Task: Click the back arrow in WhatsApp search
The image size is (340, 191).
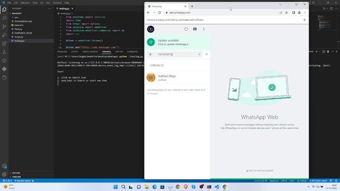Action: (151, 54)
